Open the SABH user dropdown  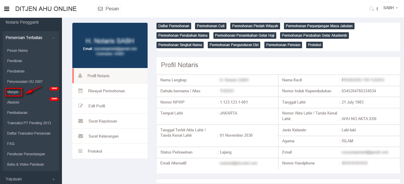click(x=390, y=8)
